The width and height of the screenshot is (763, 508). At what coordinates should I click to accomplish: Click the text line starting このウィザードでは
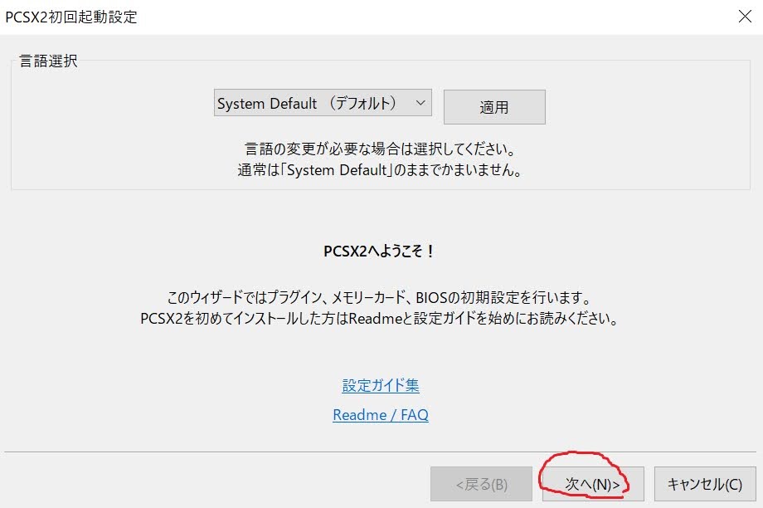coord(379,296)
